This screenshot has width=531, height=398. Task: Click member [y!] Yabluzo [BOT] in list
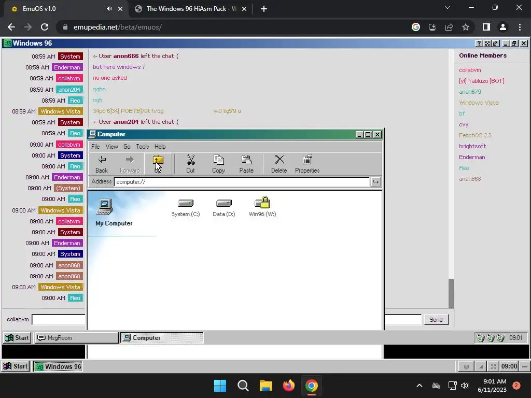482,81
